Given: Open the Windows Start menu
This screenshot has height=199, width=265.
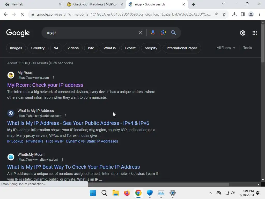Looking at the screenshot, I should [x=93, y=193].
